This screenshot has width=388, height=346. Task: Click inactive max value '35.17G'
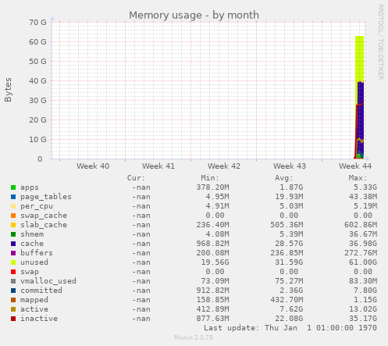[363, 319]
